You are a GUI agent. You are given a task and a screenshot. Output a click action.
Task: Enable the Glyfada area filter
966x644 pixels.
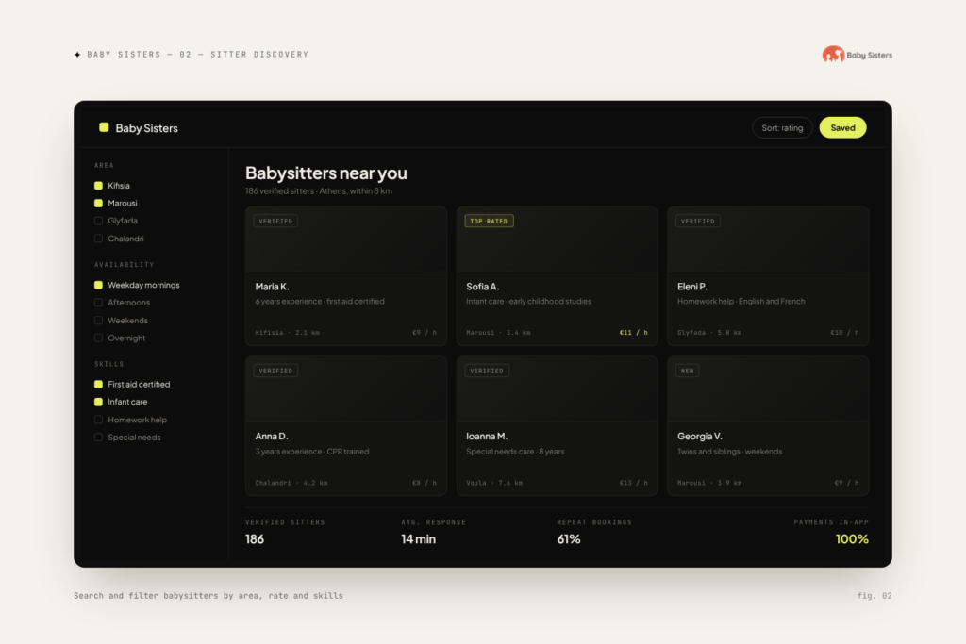pos(98,221)
